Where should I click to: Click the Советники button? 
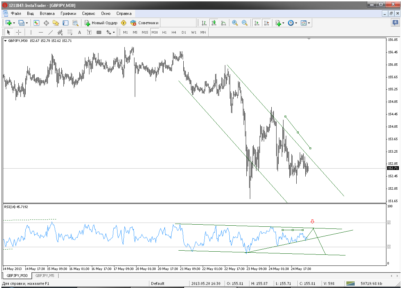click(145, 23)
